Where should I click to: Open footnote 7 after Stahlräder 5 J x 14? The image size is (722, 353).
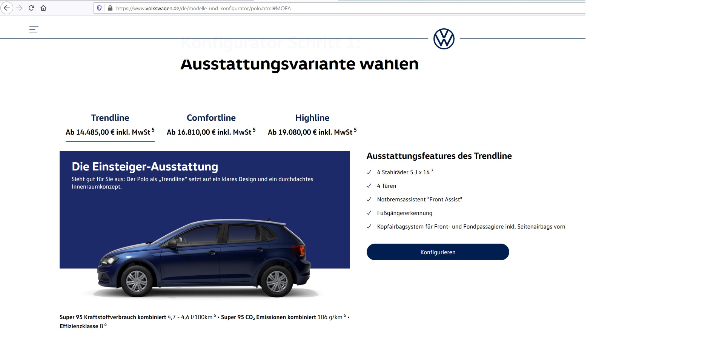[x=432, y=170]
